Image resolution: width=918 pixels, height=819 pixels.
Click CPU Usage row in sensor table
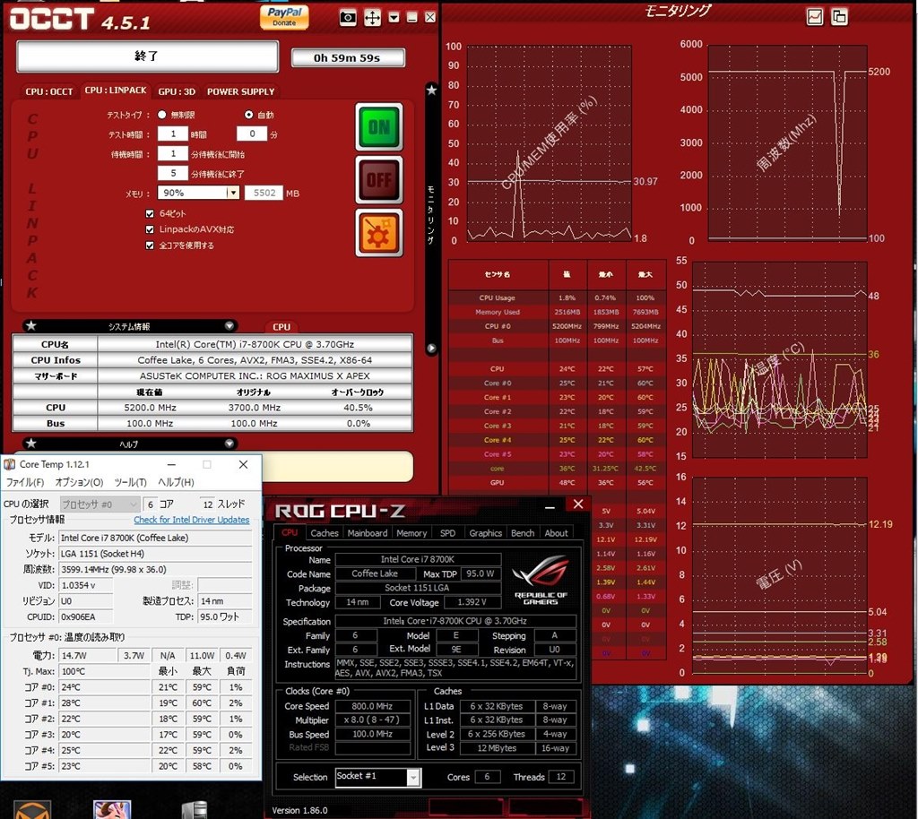coord(557,297)
